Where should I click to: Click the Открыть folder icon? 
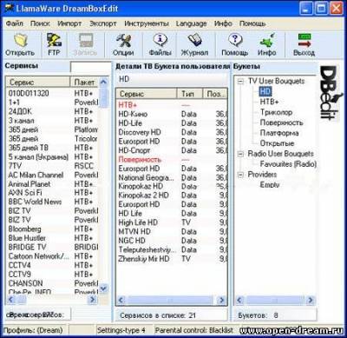(21, 41)
